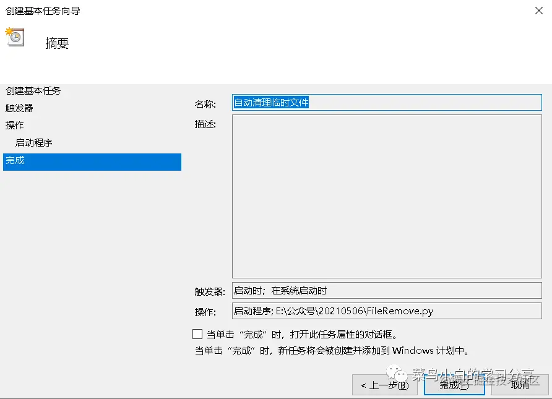This screenshot has width=552, height=399.
Task: Select the 操作 step in the sidebar
Action: click(14, 125)
